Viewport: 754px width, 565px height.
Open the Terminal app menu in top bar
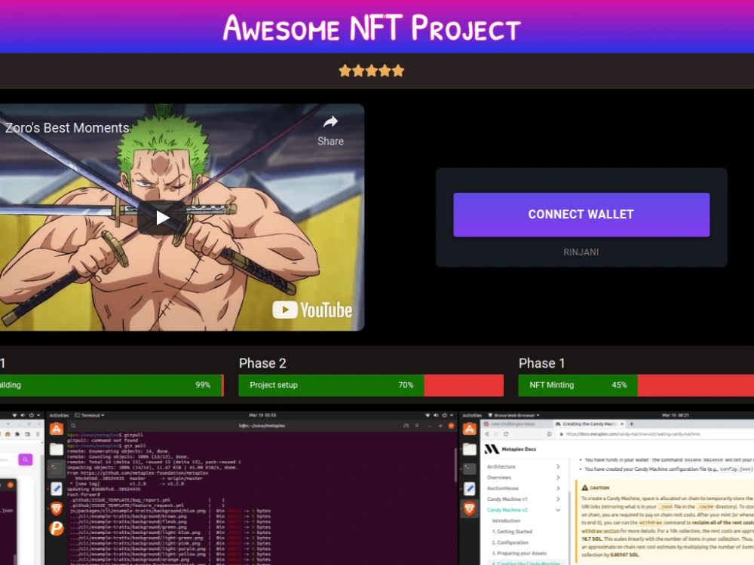(x=90, y=415)
